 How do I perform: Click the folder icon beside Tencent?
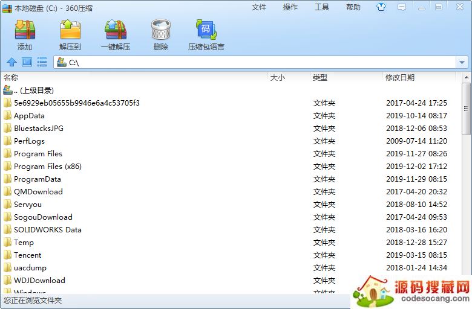click(x=7, y=255)
